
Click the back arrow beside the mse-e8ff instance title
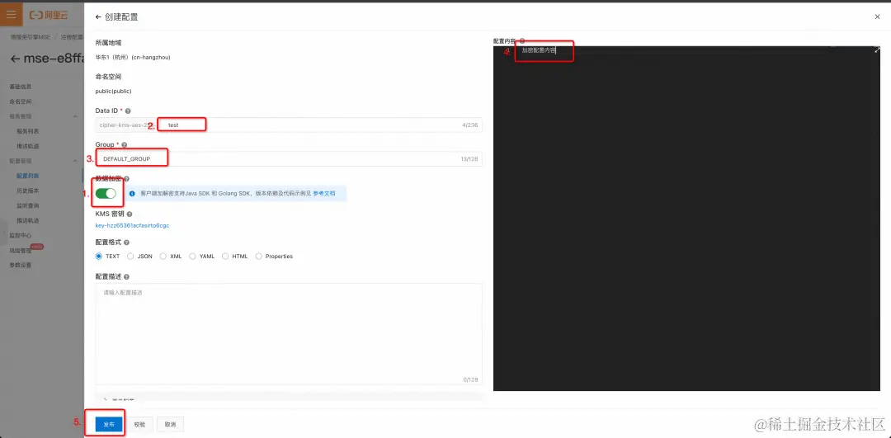point(15,59)
